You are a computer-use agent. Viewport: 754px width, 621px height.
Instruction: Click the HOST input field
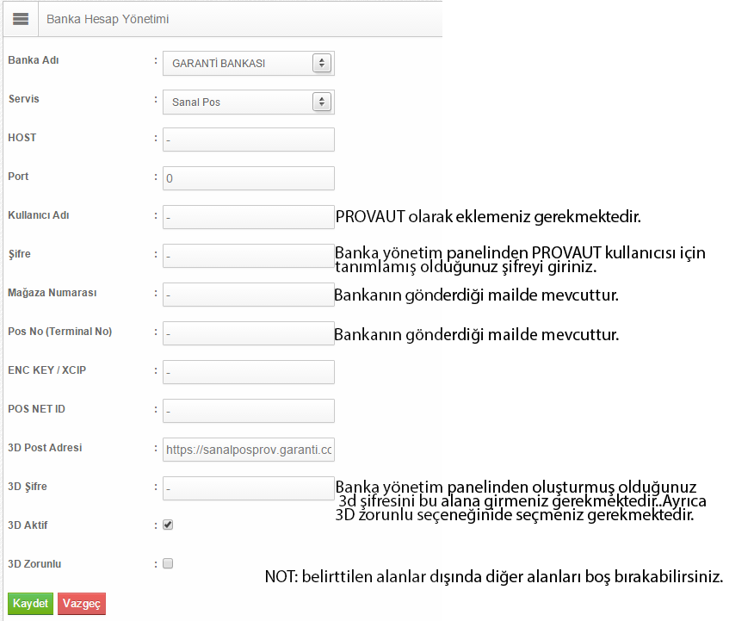click(x=249, y=140)
